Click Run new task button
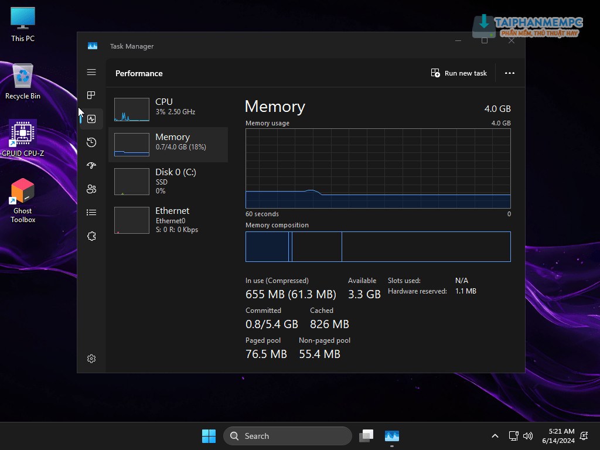 pyautogui.click(x=459, y=73)
